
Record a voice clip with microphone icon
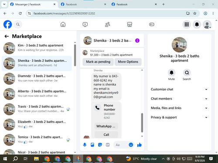click(85, 145)
